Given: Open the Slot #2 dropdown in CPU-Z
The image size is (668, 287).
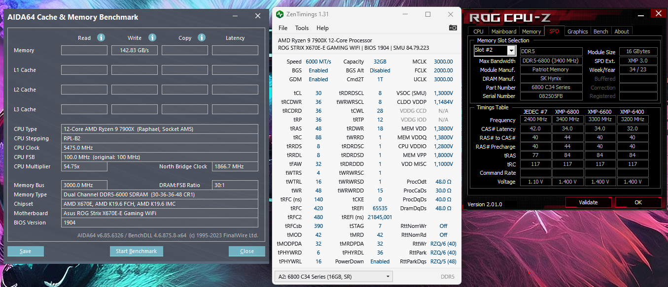Looking at the screenshot, I should pyautogui.click(x=511, y=50).
